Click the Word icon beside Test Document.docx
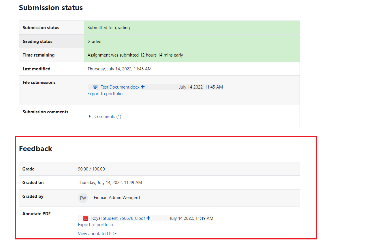 95,87
